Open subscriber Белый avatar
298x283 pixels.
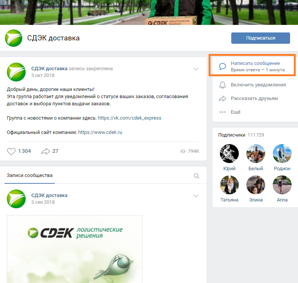256,154
